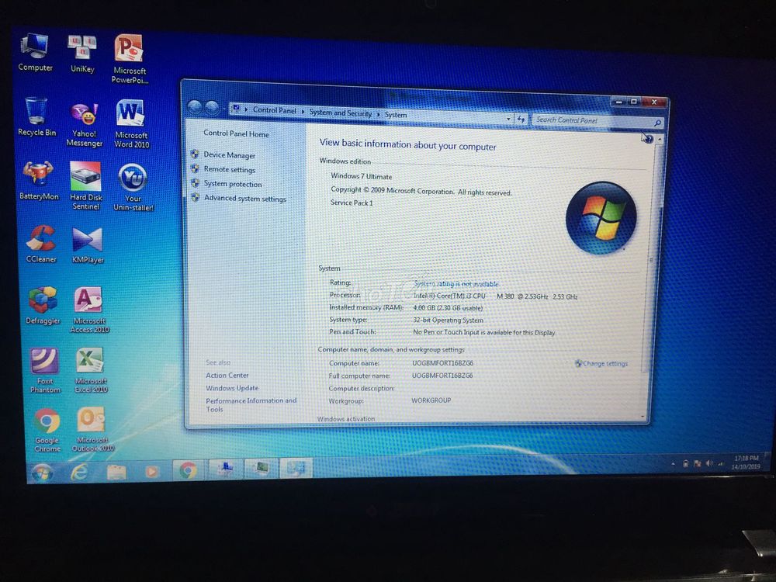This screenshot has width=776, height=582.
Task: Show hidden tray icons arrow
Action: 673,464
